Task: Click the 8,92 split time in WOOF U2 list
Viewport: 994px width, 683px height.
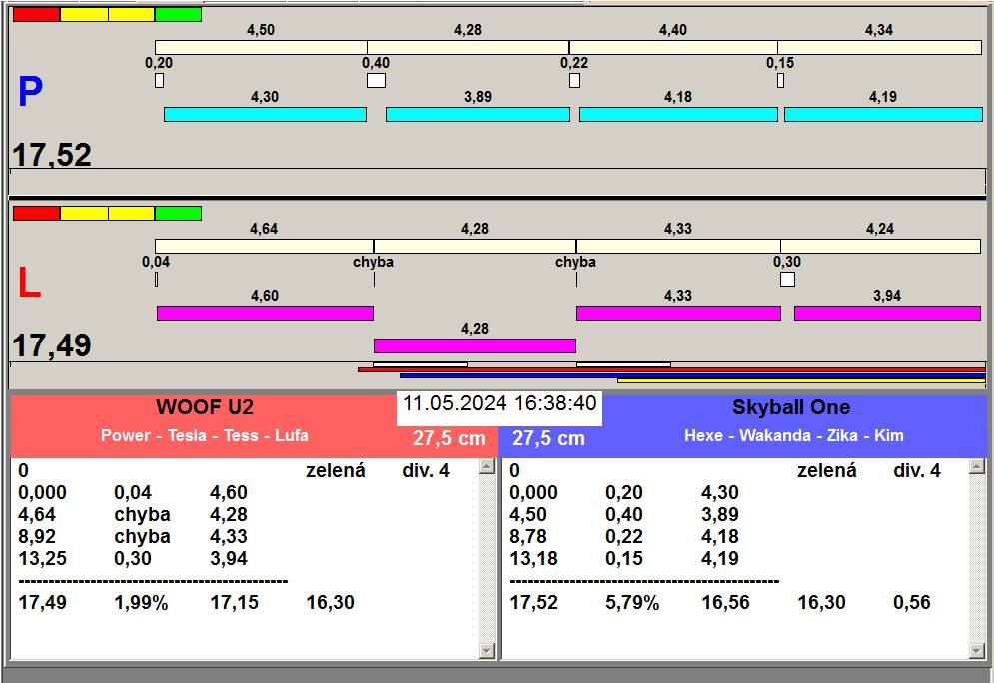Action: [x=37, y=536]
